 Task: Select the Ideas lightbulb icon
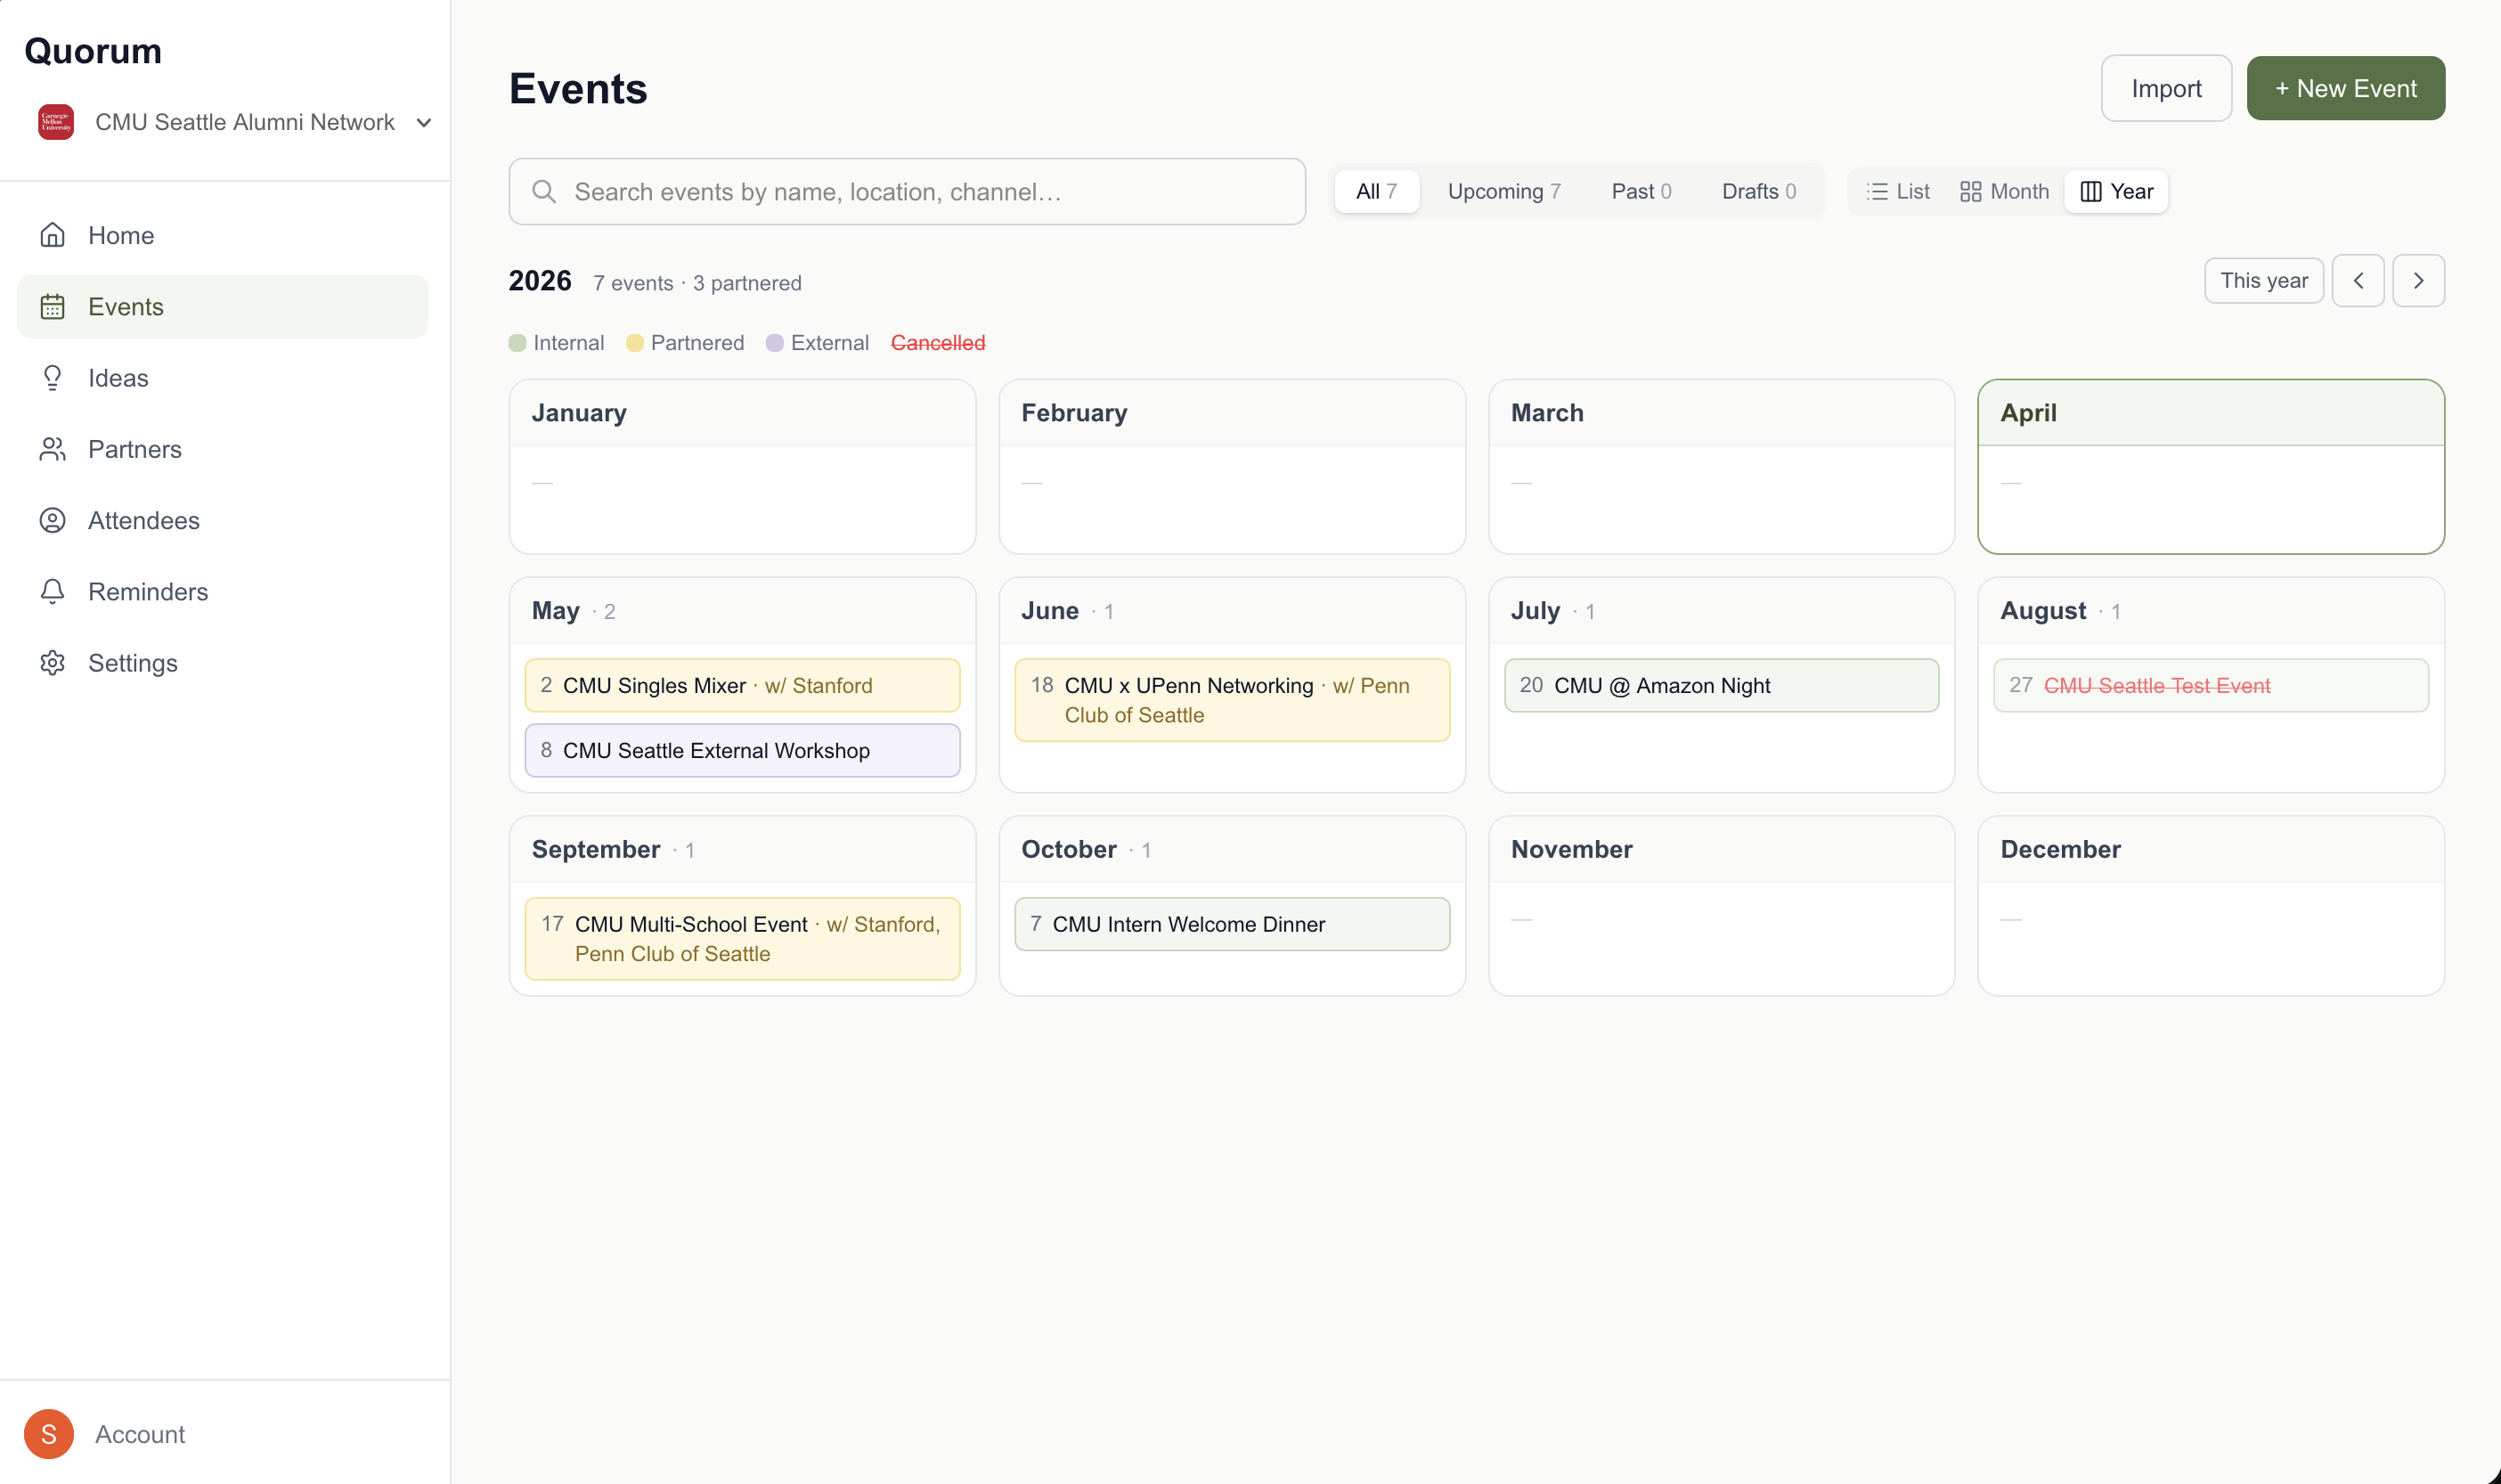[52, 377]
